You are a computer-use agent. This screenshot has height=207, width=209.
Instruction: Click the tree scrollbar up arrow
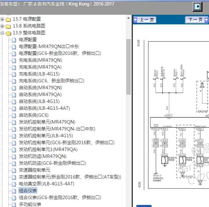click(128, 18)
